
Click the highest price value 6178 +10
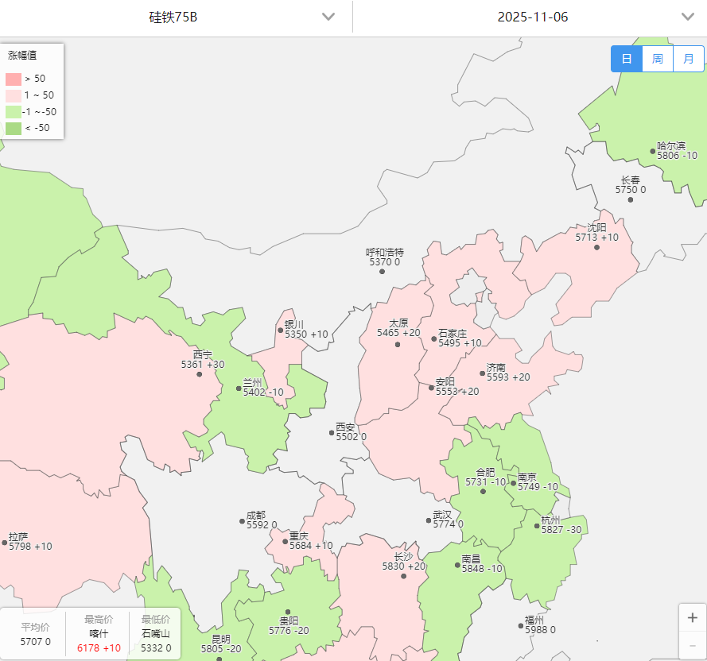pyautogui.click(x=99, y=648)
